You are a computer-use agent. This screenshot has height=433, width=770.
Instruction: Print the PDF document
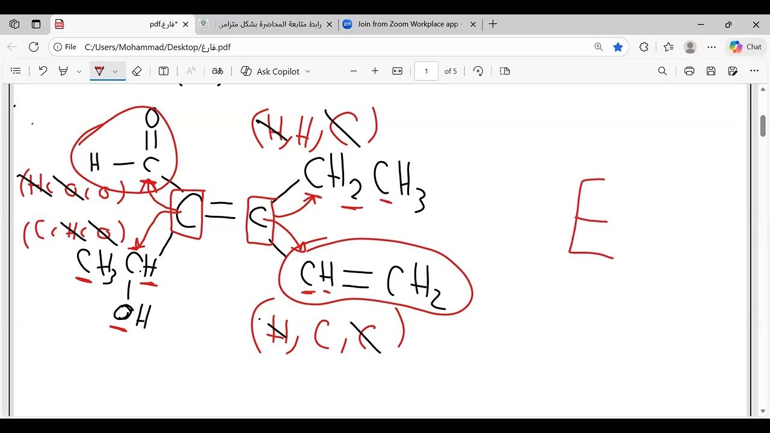[689, 71]
